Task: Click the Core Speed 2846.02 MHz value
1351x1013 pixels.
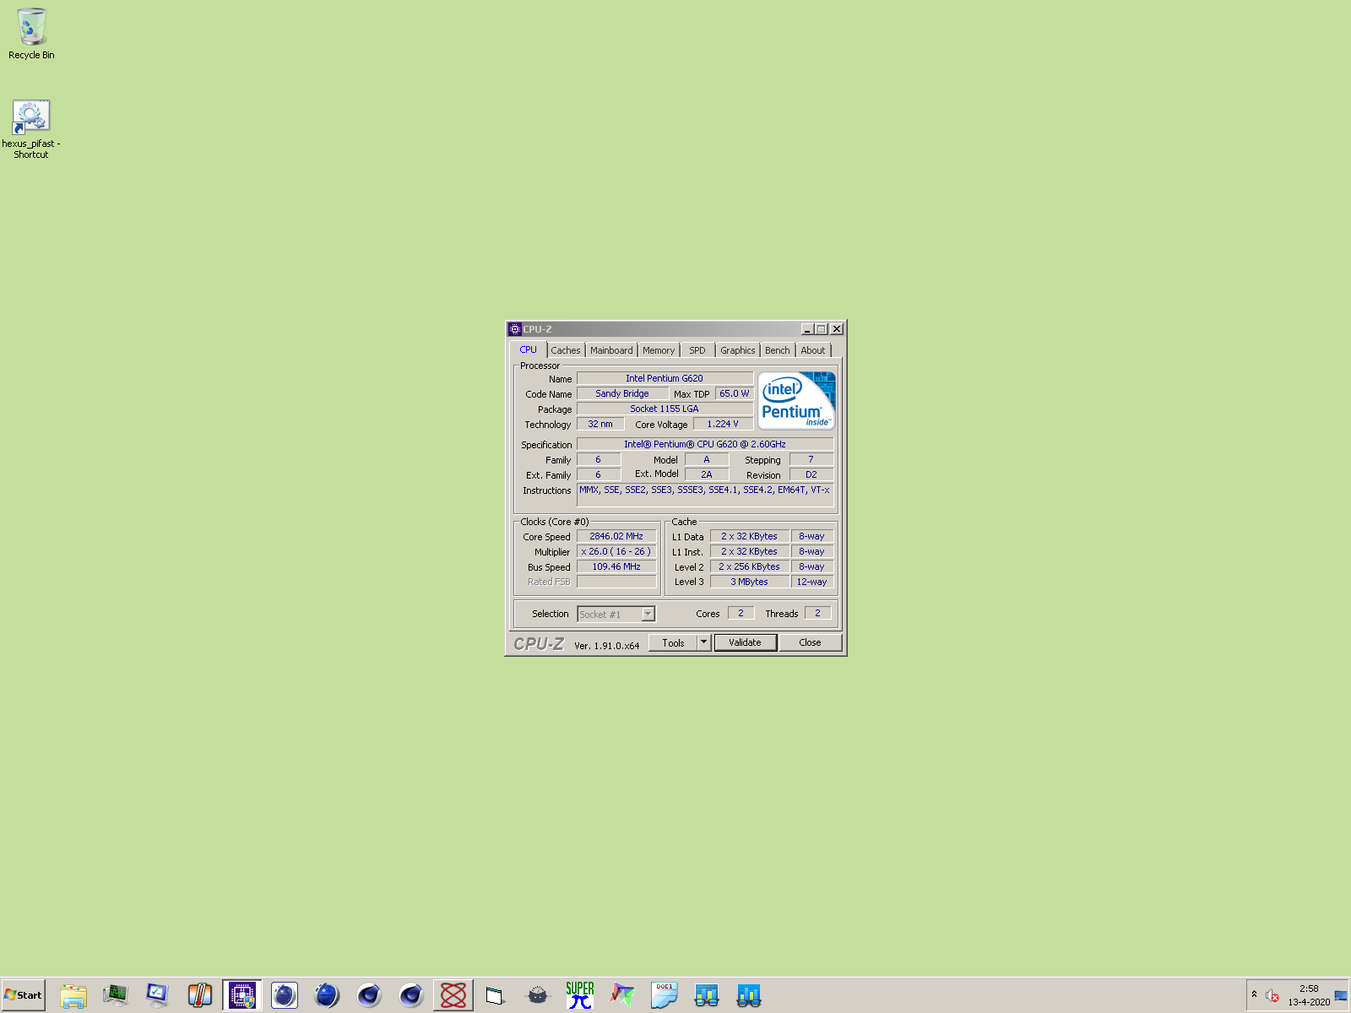Action: tap(616, 536)
